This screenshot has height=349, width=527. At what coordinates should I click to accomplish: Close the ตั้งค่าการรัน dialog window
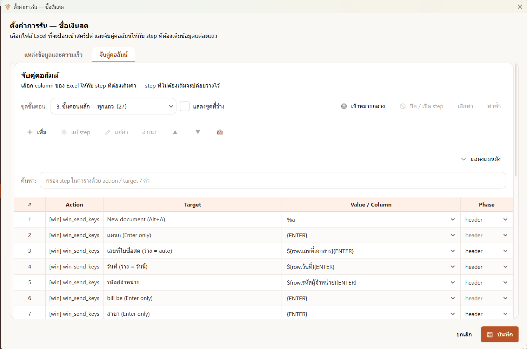point(520,7)
